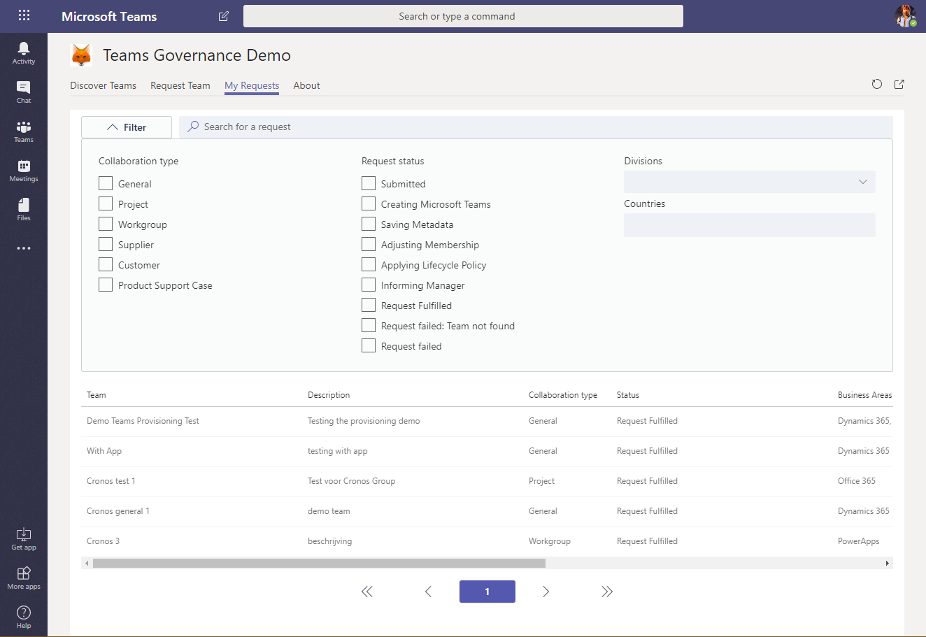926x637 pixels.
Task: Open the With App request row
Action: tap(487, 451)
